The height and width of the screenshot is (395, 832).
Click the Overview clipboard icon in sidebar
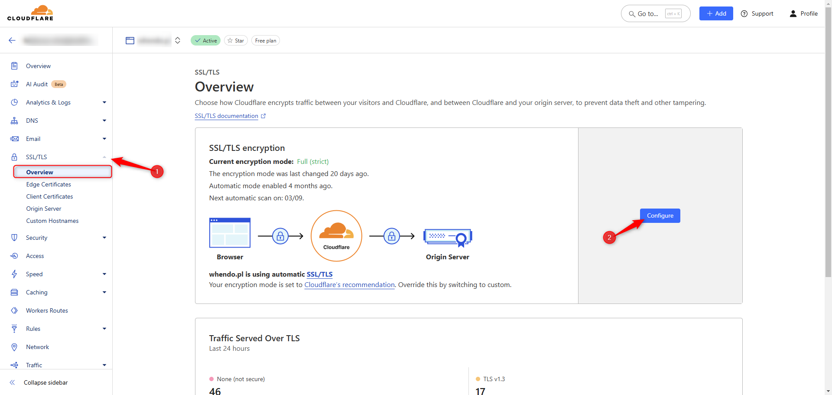click(14, 66)
